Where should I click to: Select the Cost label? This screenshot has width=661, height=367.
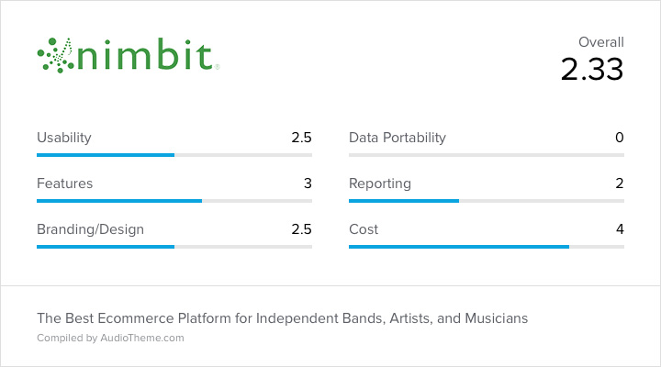point(364,229)
